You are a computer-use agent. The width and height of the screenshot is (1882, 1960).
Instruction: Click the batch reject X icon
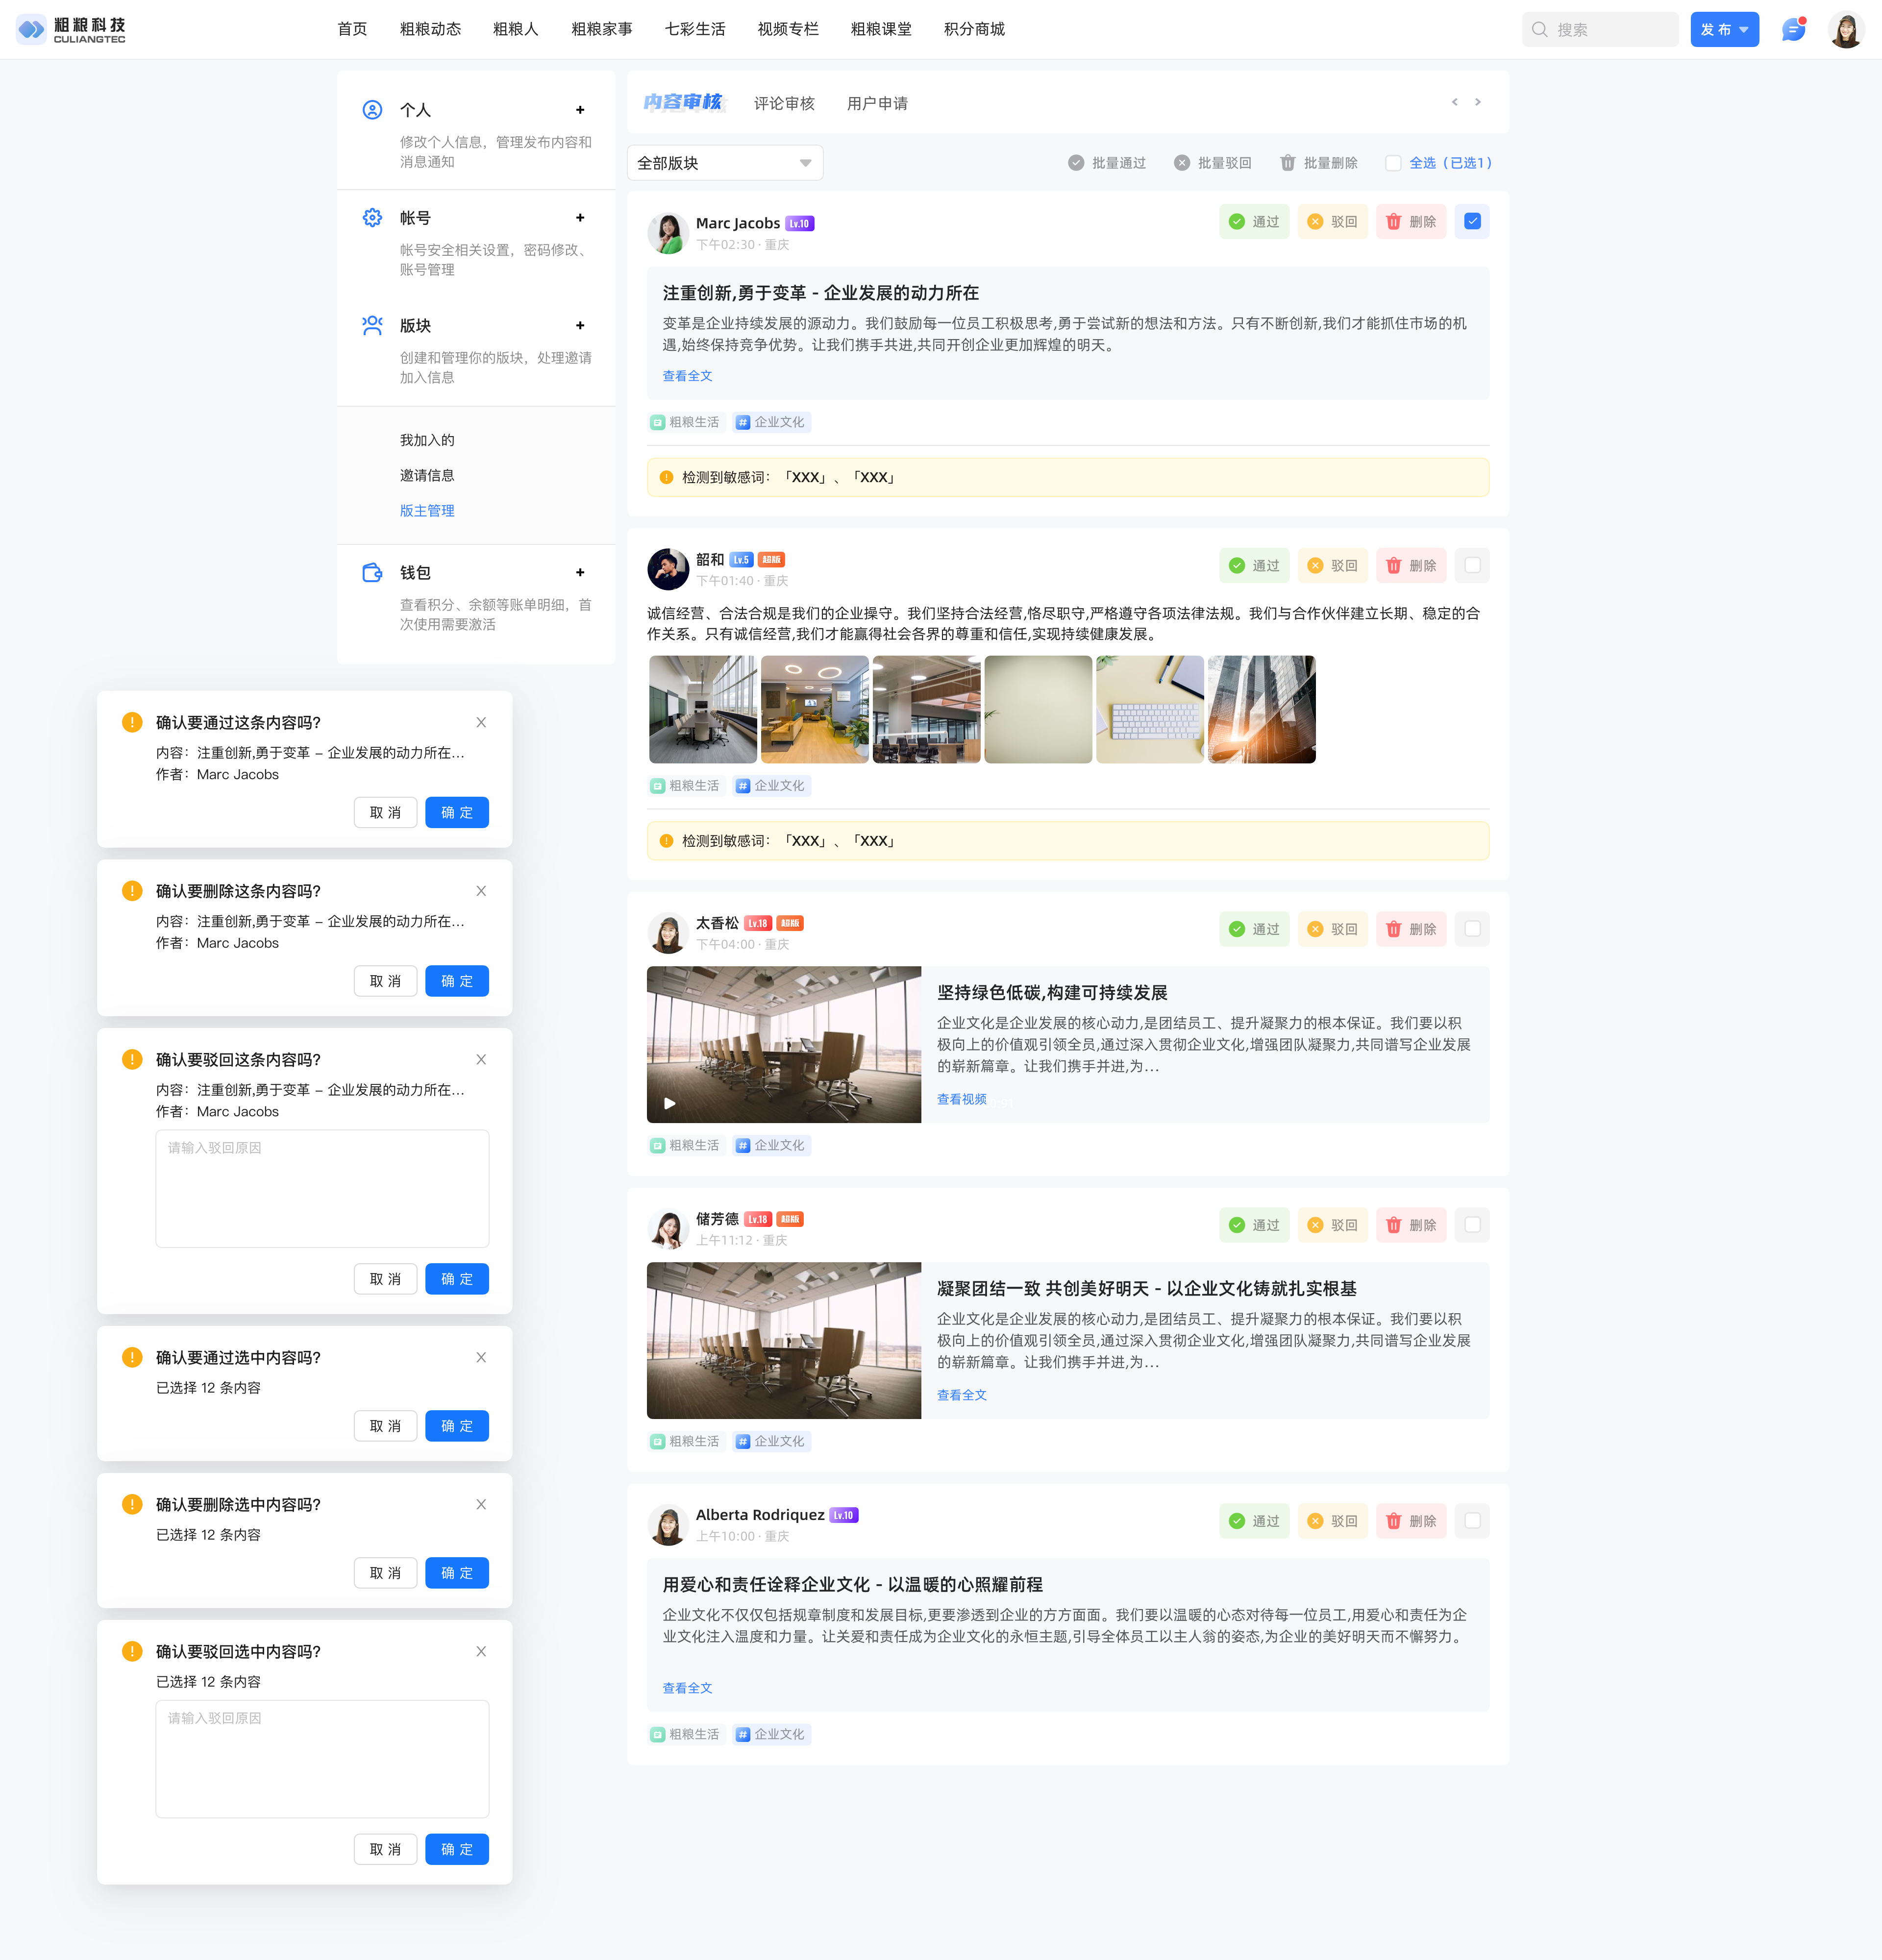pyautogui.click(x=1181, y=163)
